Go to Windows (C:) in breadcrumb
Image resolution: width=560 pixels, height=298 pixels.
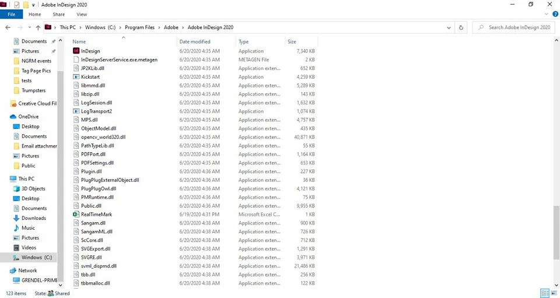pos(100,27)
